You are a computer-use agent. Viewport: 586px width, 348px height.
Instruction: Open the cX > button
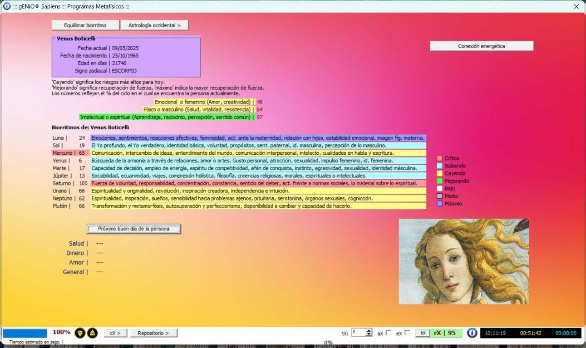[x=115, y=333]
